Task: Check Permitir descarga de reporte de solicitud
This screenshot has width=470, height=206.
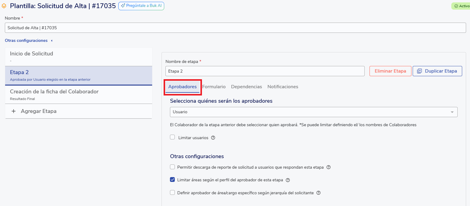Action: [172, 167]
